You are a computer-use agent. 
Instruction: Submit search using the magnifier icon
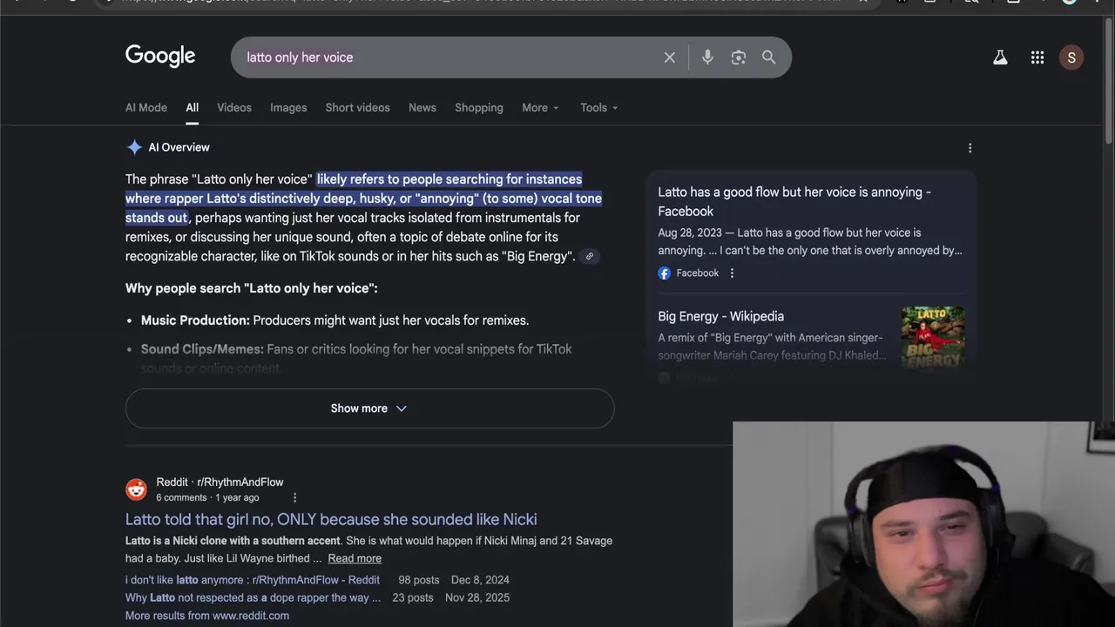coord(768,57)
